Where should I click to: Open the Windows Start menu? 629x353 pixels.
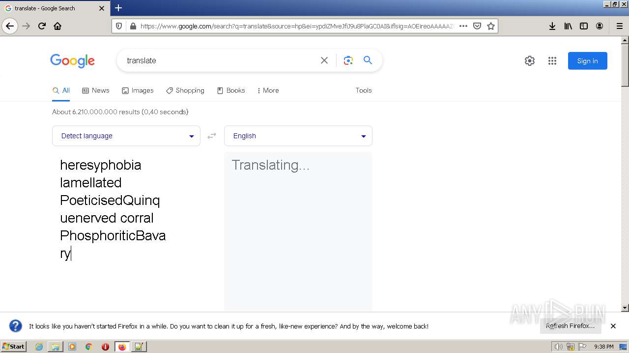[x=14, y=347]
